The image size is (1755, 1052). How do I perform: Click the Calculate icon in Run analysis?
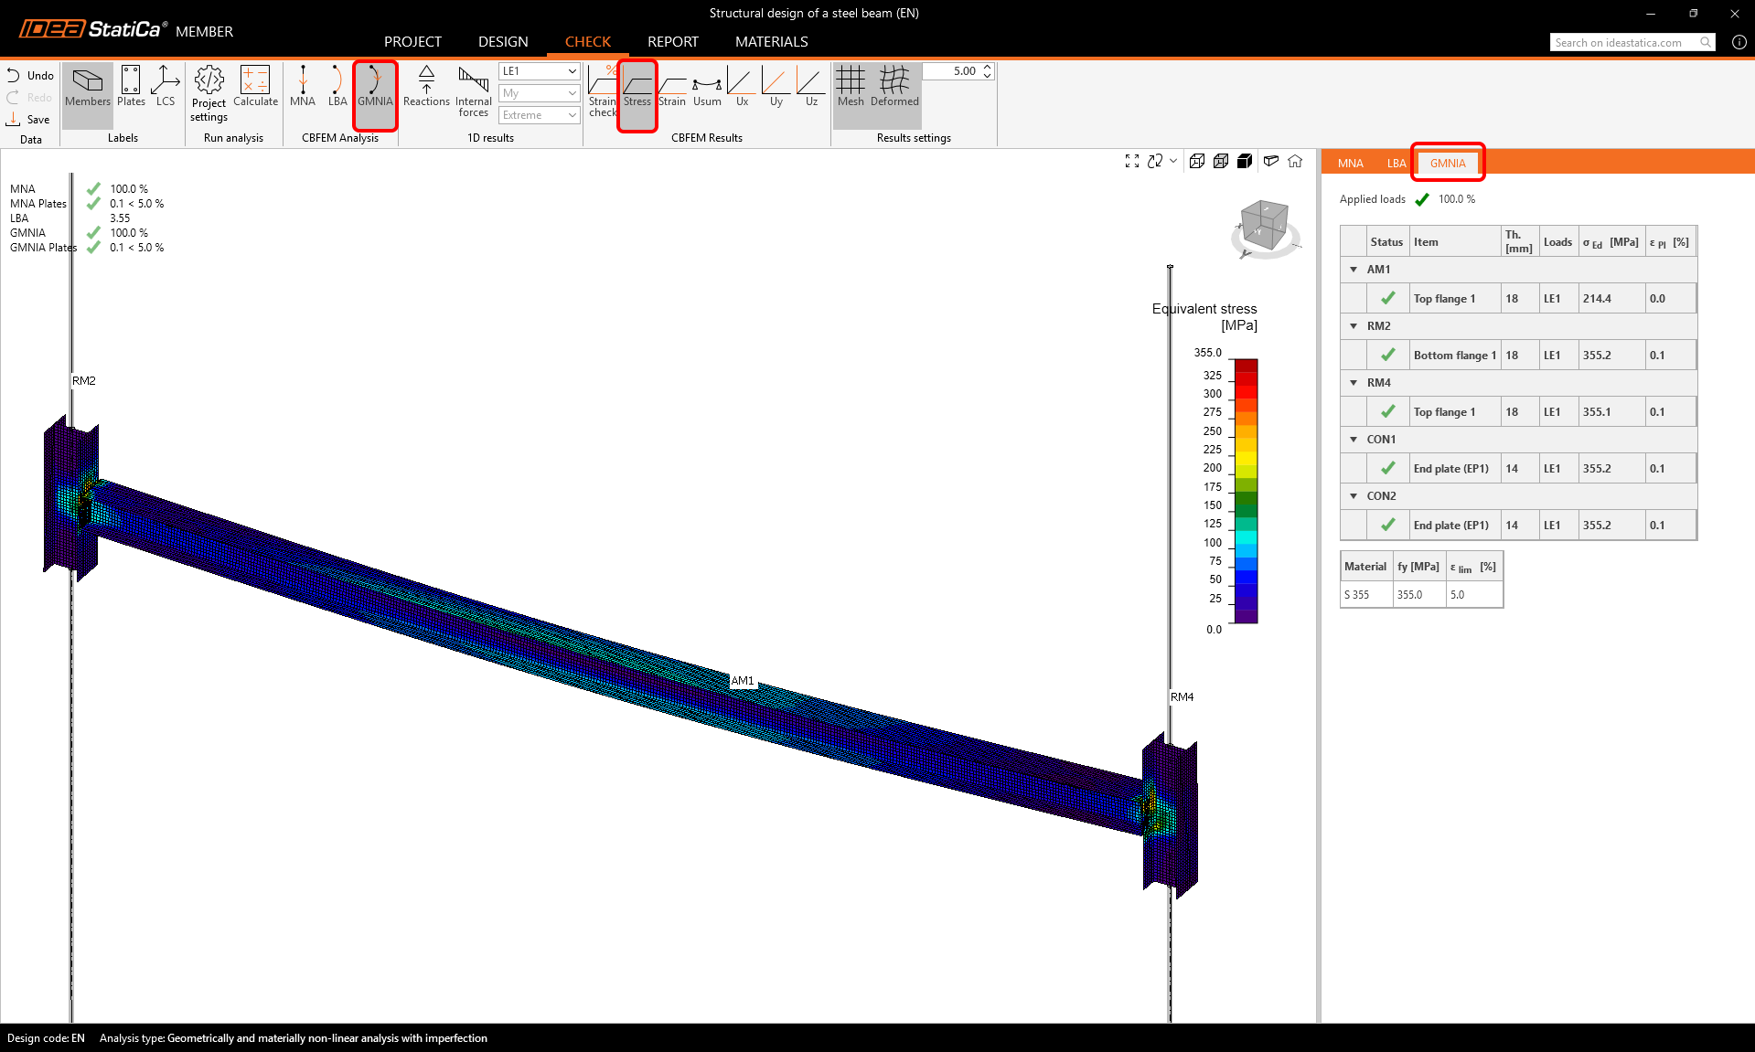click(x=255, y=87)
